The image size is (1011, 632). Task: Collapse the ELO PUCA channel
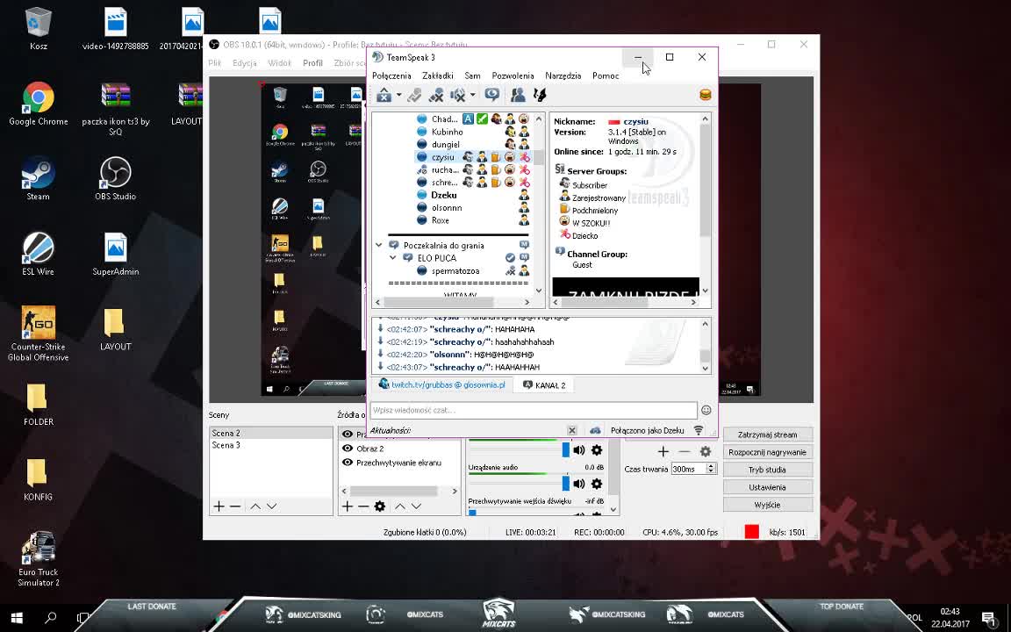click(x=392, y=258)
